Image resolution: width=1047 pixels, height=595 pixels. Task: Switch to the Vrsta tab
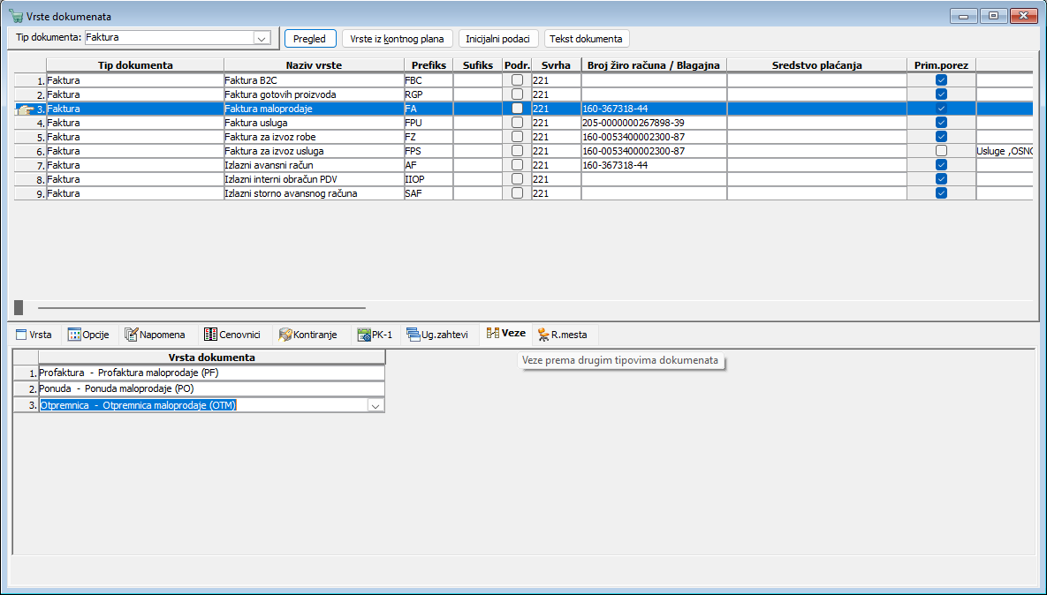(34, 335)
